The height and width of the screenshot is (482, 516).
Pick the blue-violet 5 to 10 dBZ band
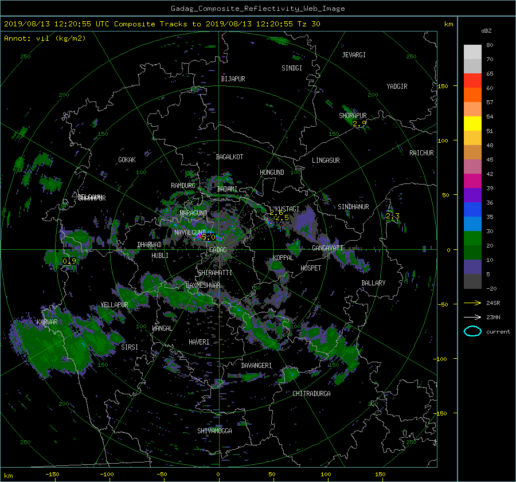[472, 267]
